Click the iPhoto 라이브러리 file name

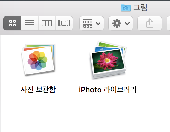[108, 90]
